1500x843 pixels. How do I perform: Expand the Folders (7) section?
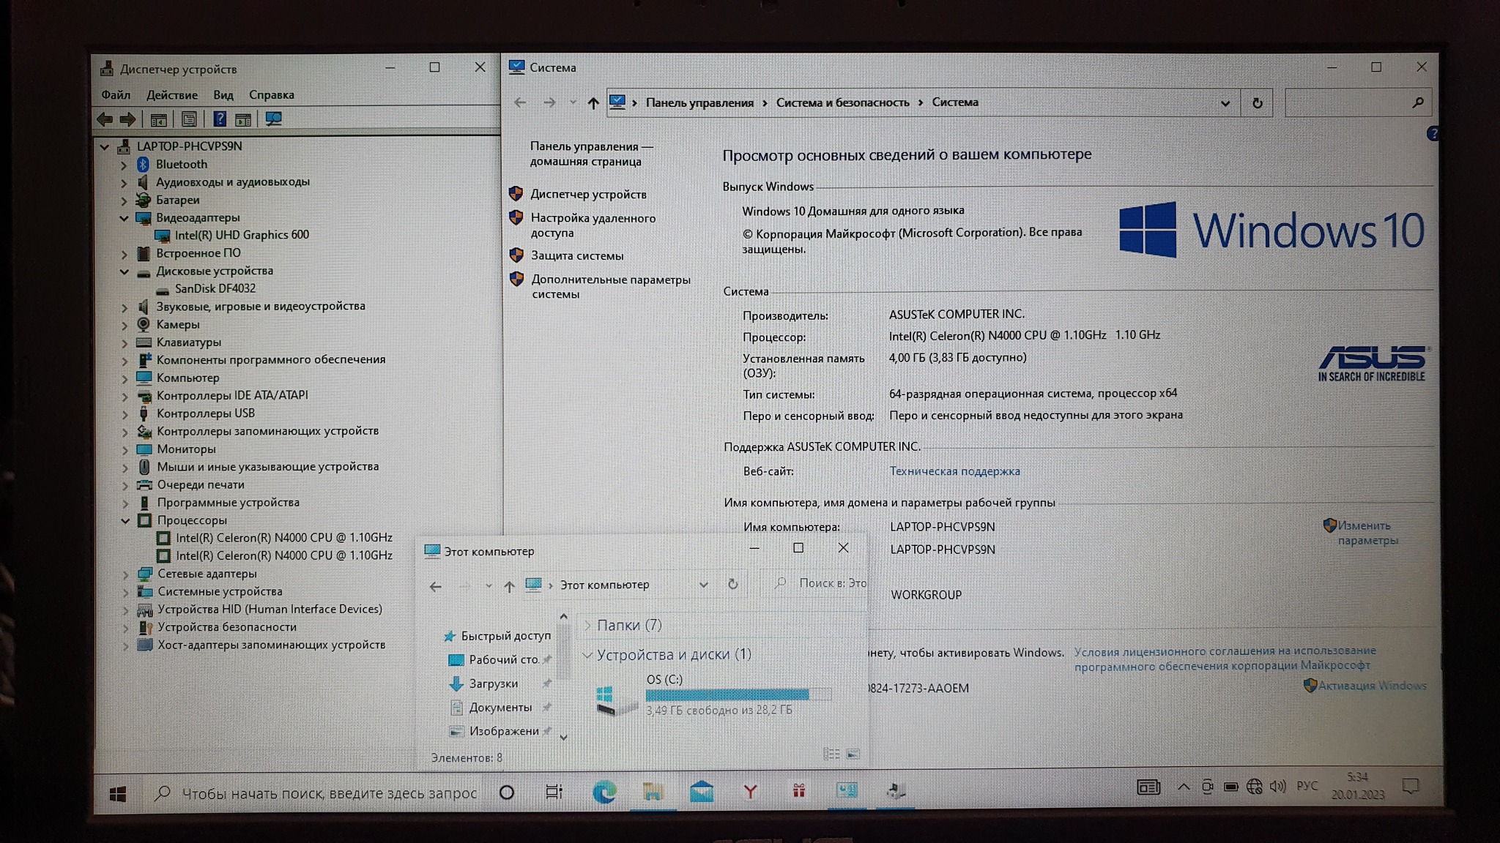(587, 626)
